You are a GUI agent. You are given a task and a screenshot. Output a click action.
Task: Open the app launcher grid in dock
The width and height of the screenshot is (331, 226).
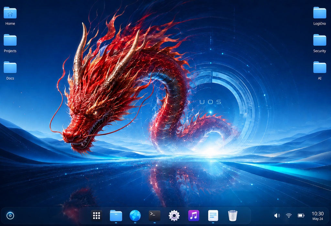pos(96,215)
